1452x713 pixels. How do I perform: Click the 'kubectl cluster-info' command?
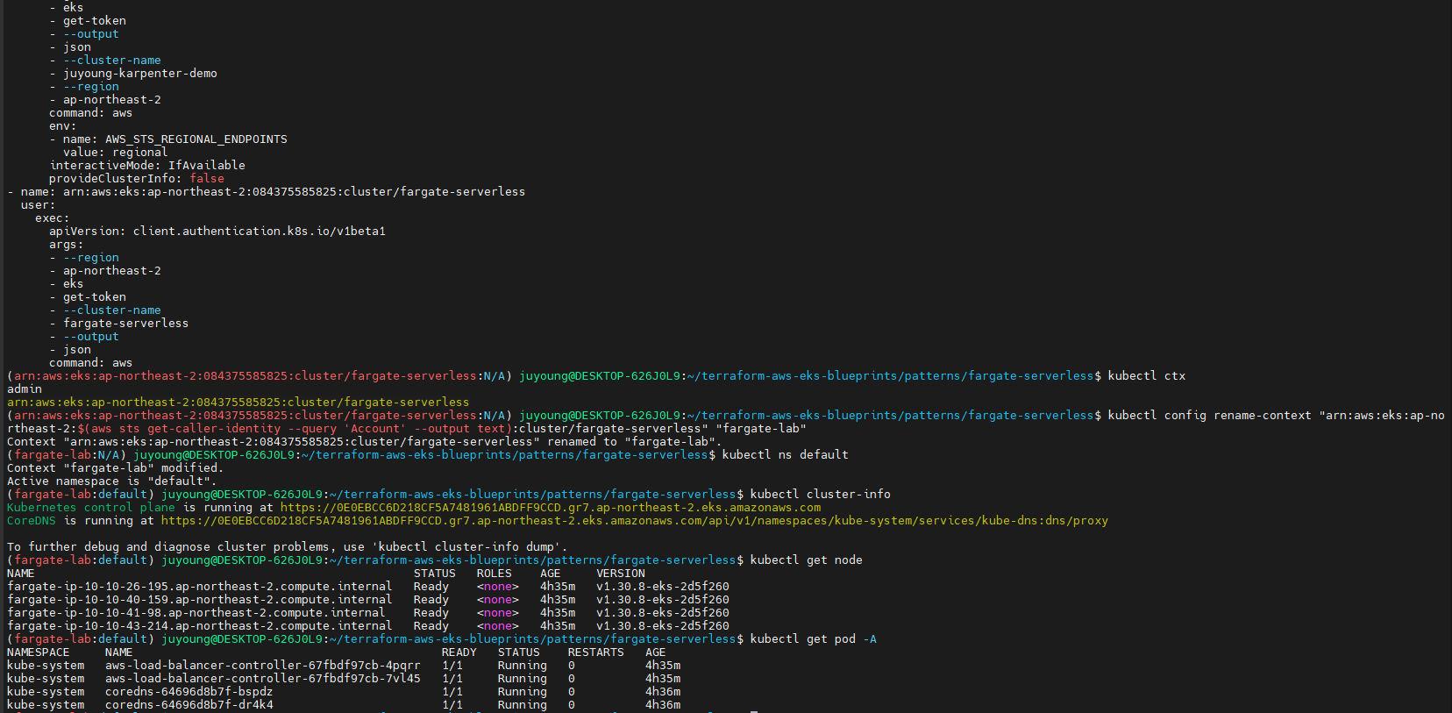tap(821, 495)
